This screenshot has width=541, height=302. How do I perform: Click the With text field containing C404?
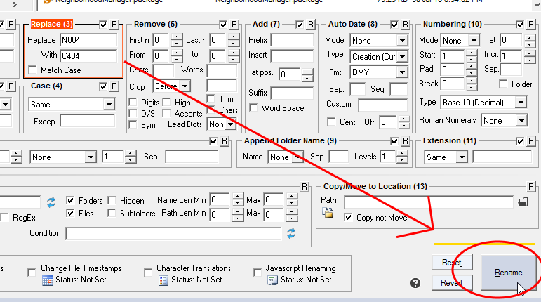(x=88, y=56)
